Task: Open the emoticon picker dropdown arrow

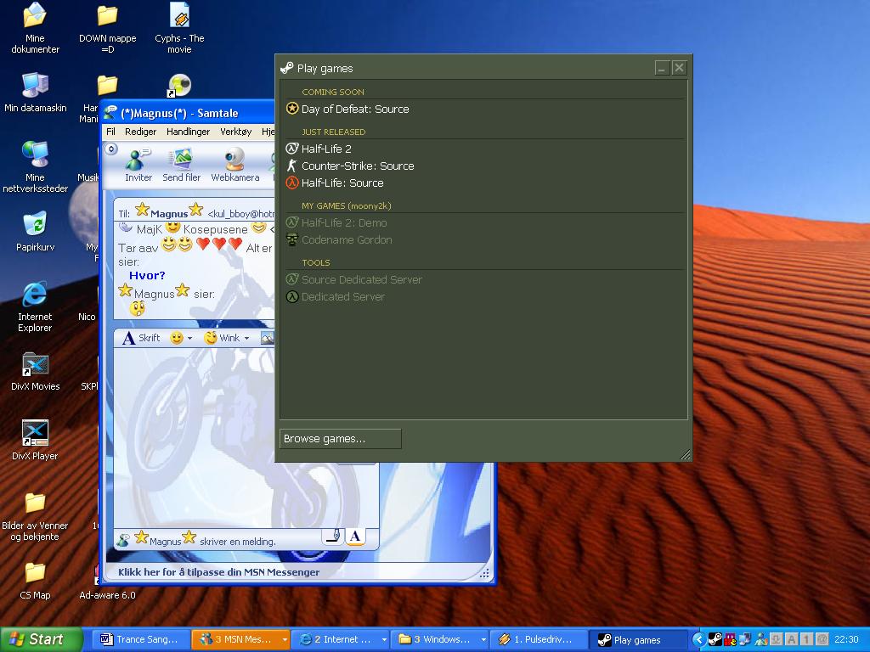Action: [x=189, y=338]
